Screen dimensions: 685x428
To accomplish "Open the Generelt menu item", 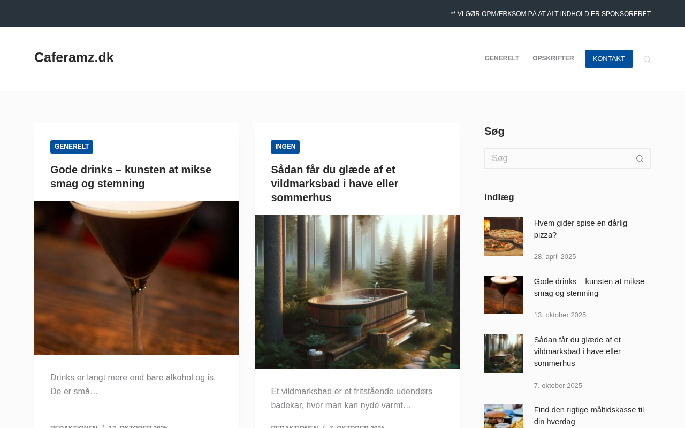I will point(502,58).
